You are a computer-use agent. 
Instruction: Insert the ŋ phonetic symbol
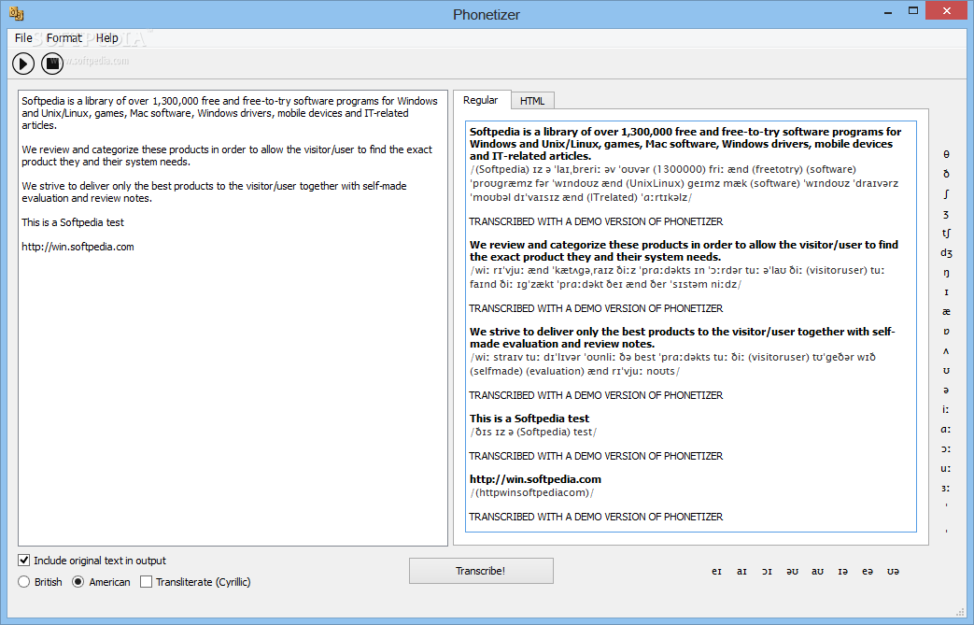[x=946, y=273]
